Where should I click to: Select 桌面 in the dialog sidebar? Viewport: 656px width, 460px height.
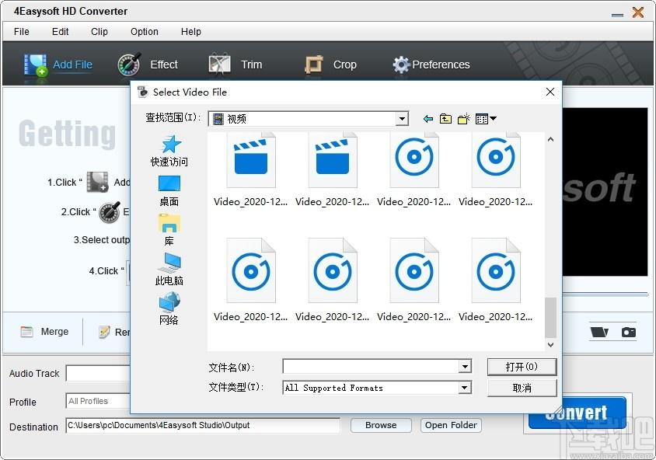tap(169, 191)
